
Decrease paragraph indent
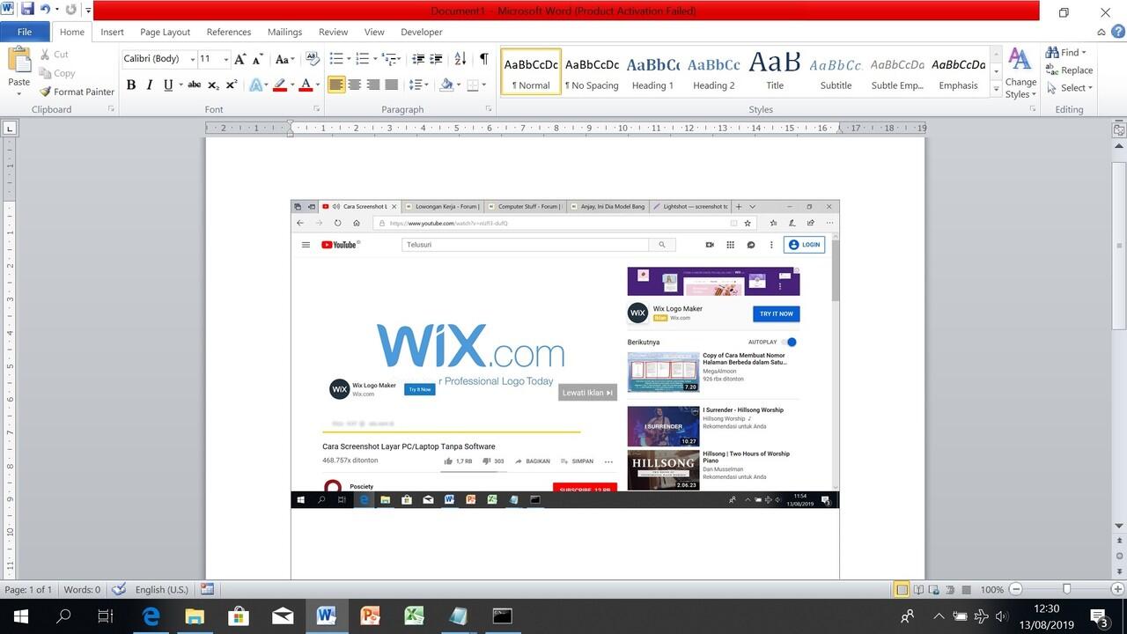click(417, 59)
